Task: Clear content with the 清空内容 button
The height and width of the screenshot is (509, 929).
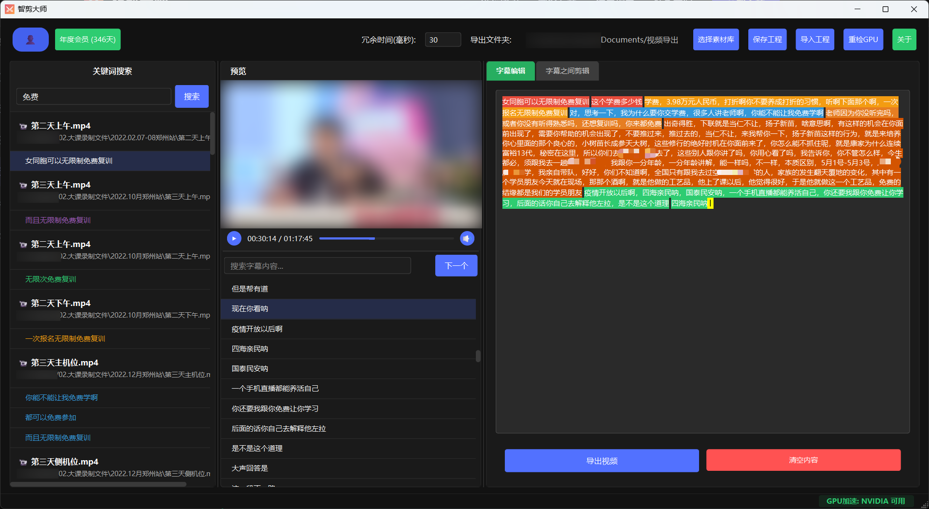Action: [x=803, y=460]
